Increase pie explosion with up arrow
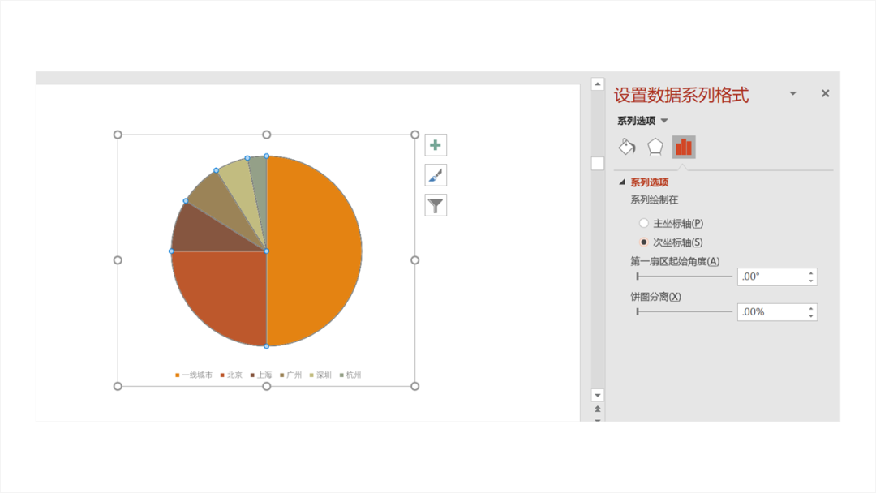 point(811,307)
